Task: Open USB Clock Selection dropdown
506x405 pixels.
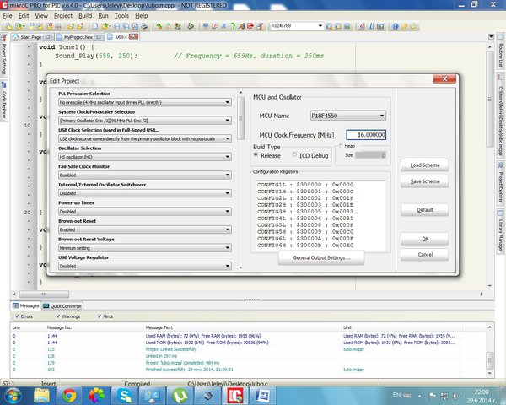Action: pos(144,138)
